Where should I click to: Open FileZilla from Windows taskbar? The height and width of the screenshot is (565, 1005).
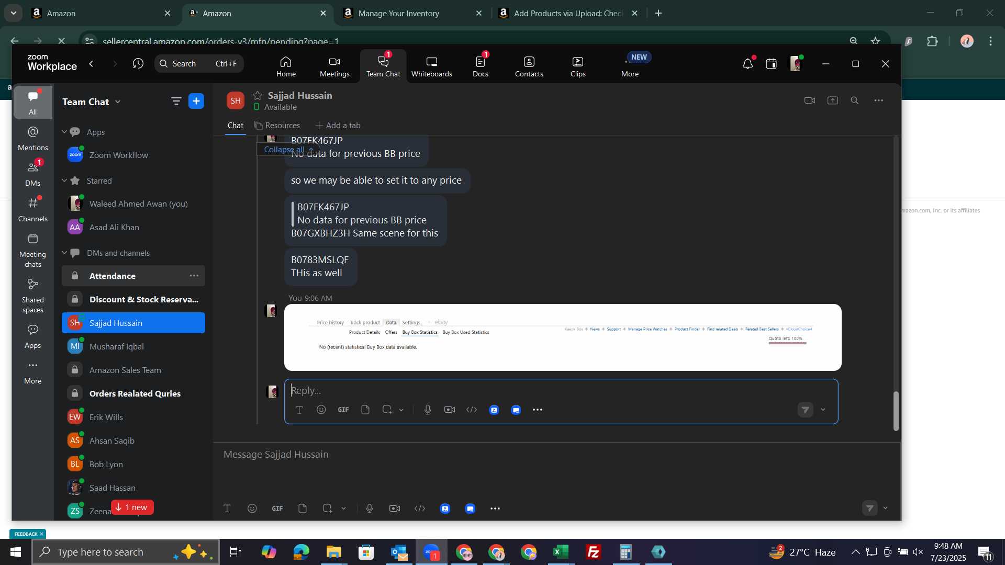click(x=594, y=552)
